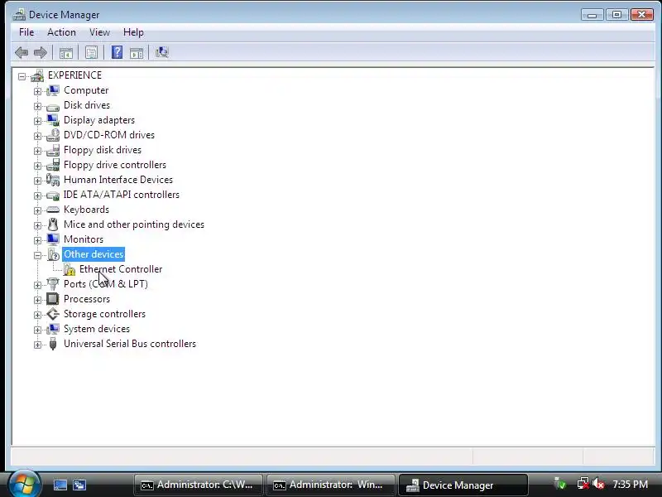Click the Other devices question mark icon
This screenshot has width=662, height=497.
point(53,254)
